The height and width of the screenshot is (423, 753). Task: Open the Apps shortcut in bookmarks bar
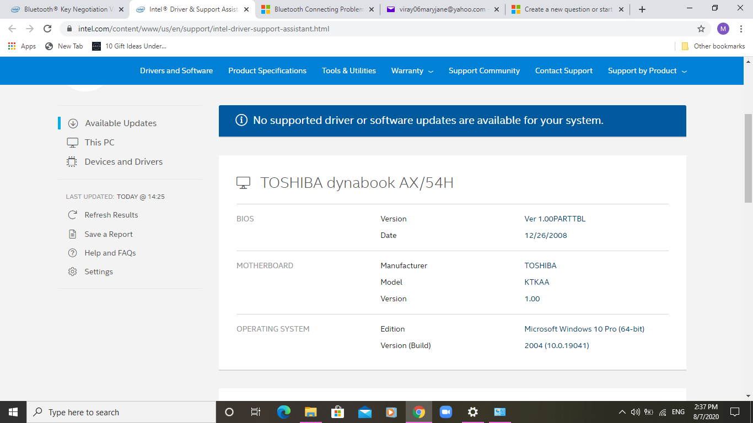(22, 46)
